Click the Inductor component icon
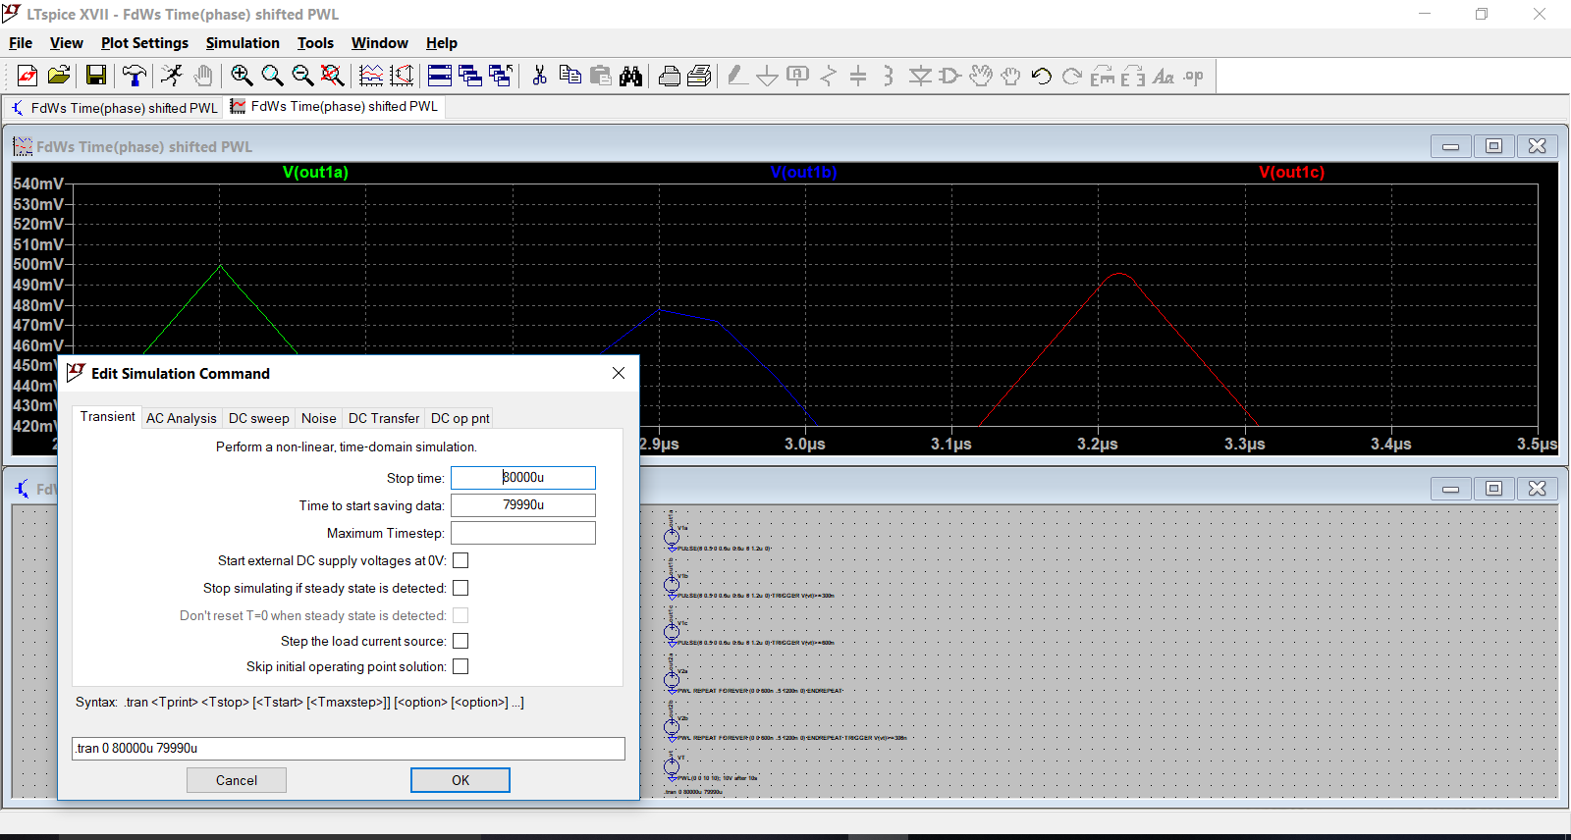This screenshot has height=840, width=1571. (x=889, y=76)
